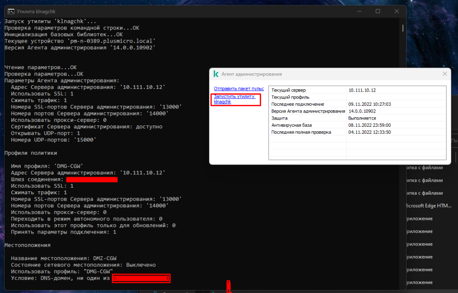Click the line "Использовать этот профиль только для обновлений: 0"
This screenshot has width=458, height=293.
click(93, 225)
